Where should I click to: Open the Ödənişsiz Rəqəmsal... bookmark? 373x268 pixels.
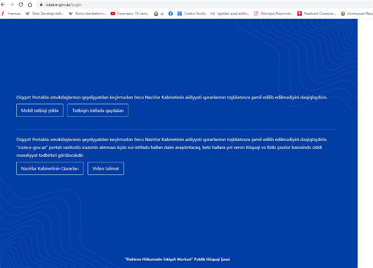pos(273,13)
